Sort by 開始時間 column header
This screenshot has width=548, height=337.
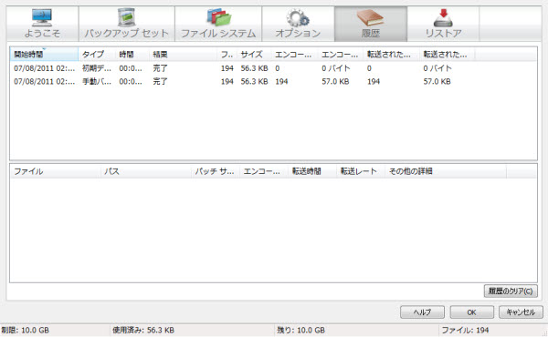point(44,55)
